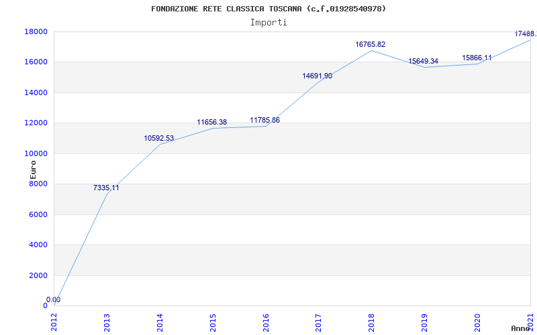Click the 2000 y-axis tick label
This screenshot has width=537, height=335.
[38, 275]
